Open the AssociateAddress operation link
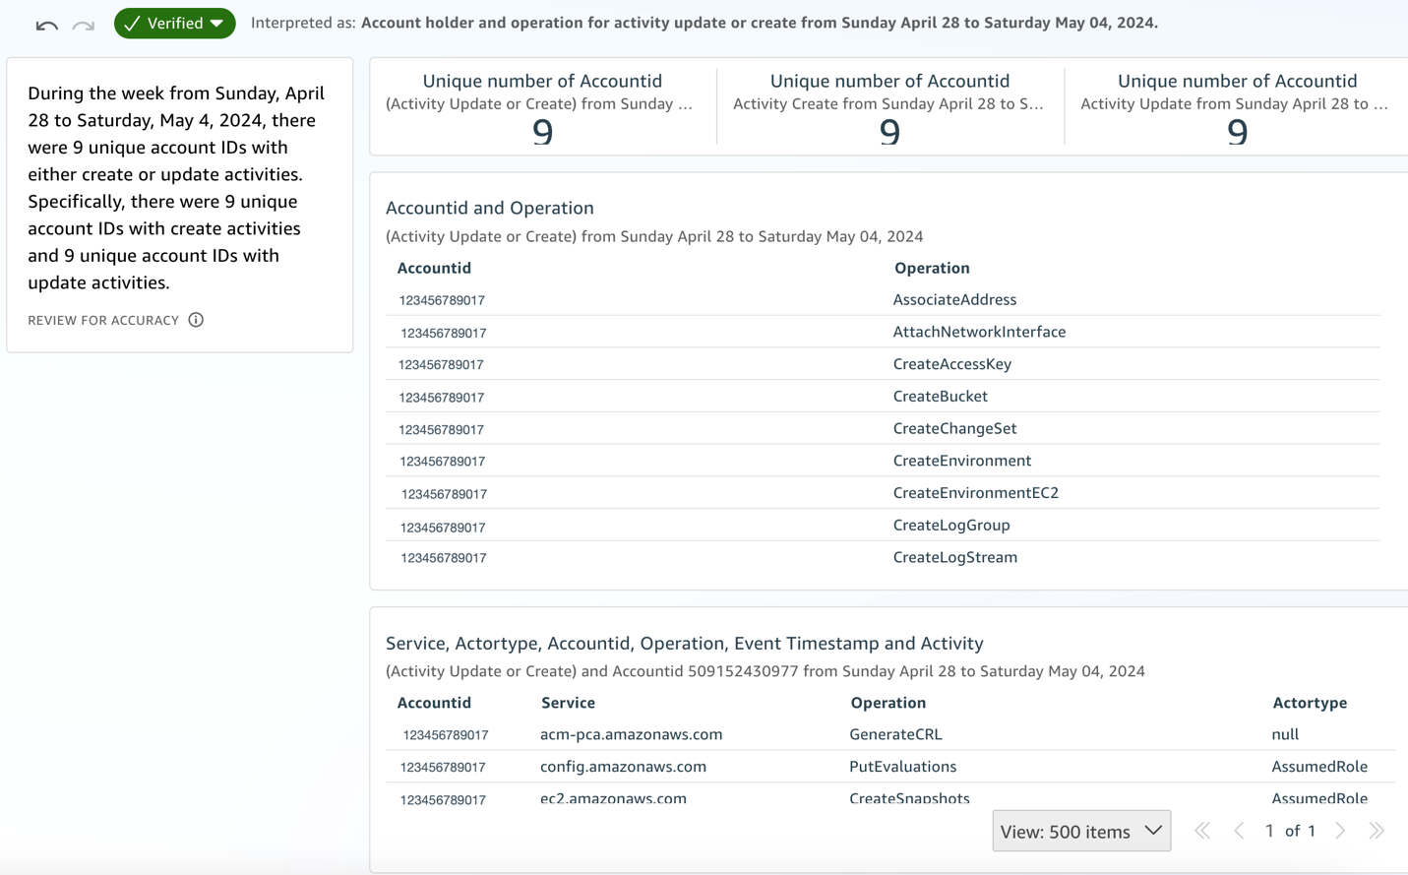Viewport: 1408px width, 875px height. (953, 299)
